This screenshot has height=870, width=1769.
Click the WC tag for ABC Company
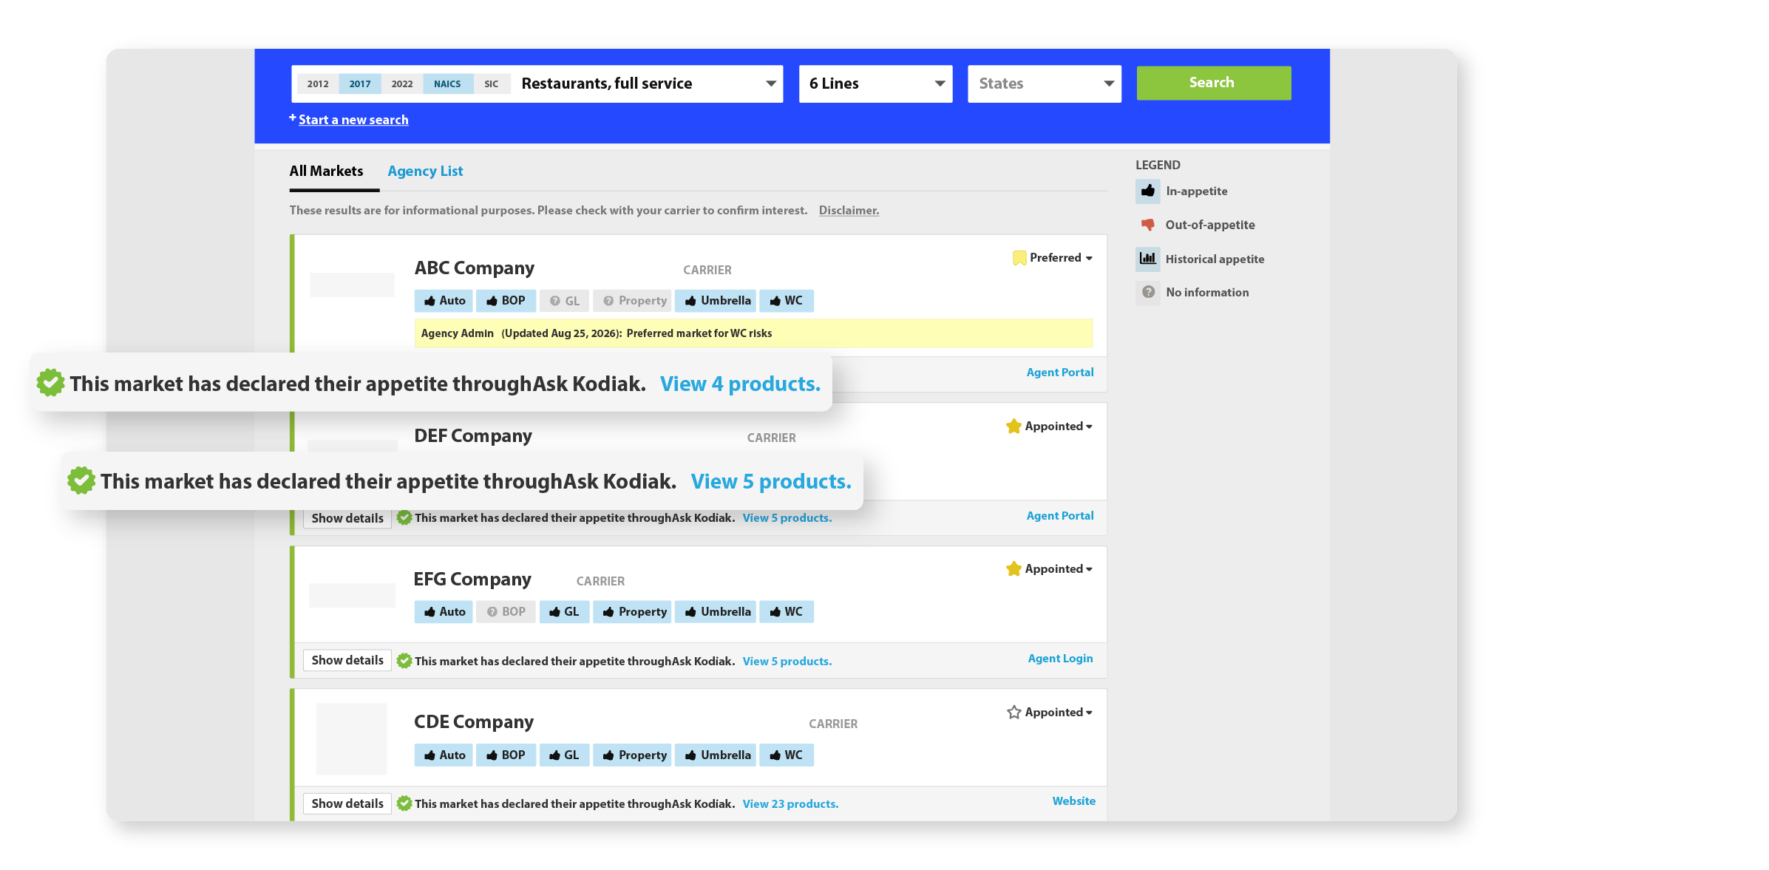coord(787,301)
